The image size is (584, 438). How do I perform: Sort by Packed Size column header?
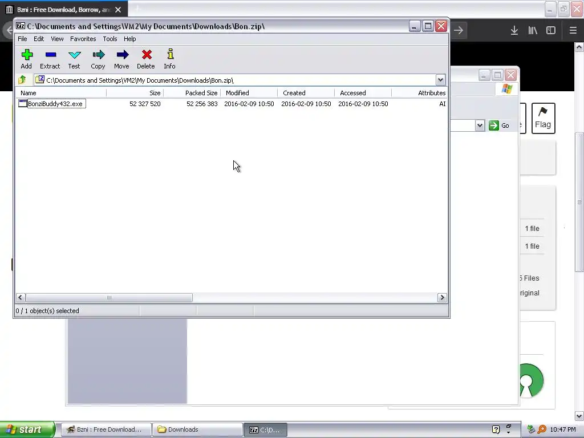point(192,93)
